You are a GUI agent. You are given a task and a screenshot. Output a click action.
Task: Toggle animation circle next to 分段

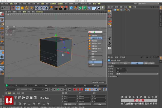[109, 71]
